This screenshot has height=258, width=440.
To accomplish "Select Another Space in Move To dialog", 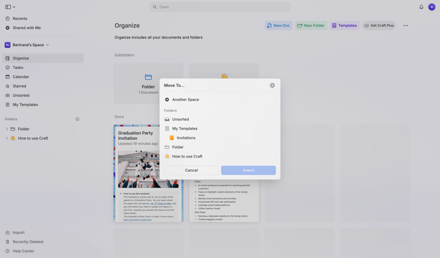I will (185, 100).
